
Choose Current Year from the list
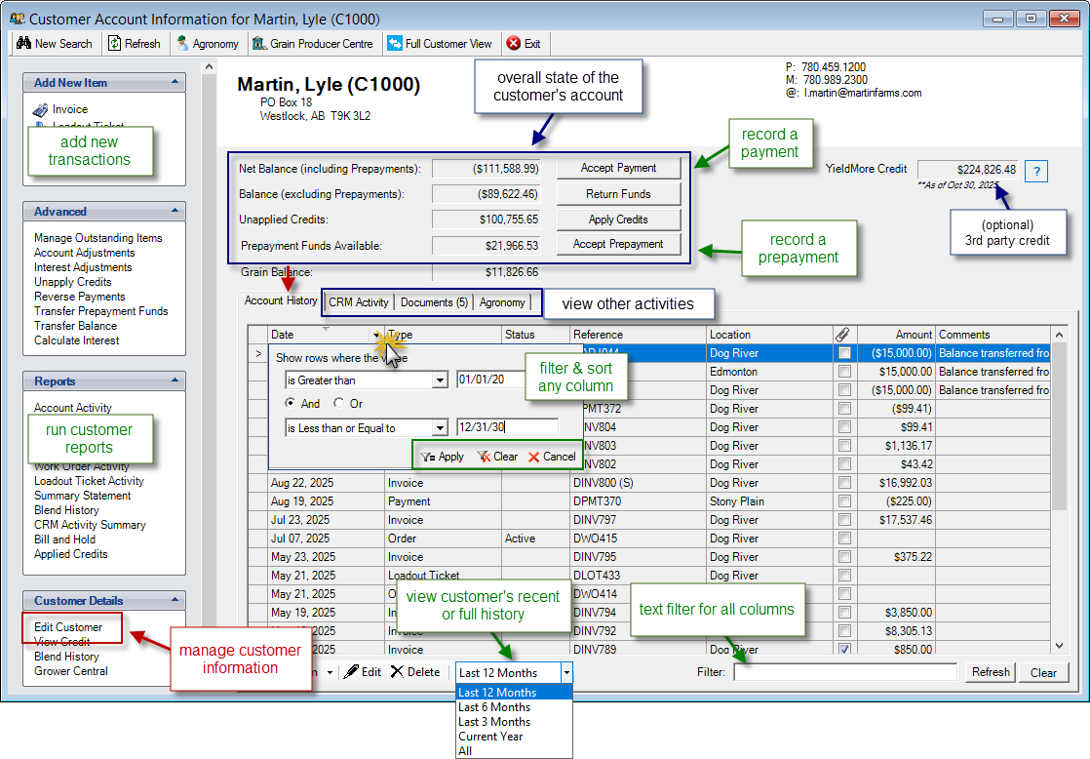click(514, 736)
